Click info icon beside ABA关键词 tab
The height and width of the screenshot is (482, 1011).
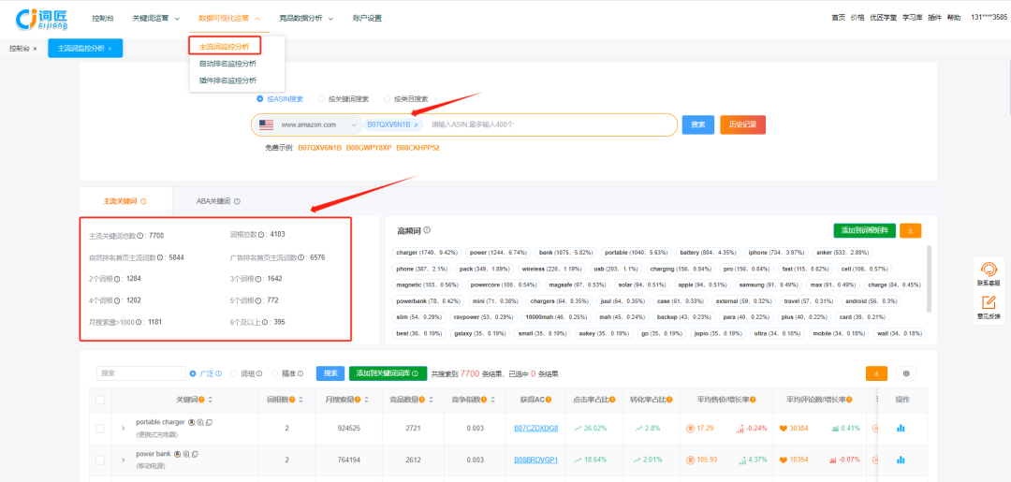coord(237,201)
